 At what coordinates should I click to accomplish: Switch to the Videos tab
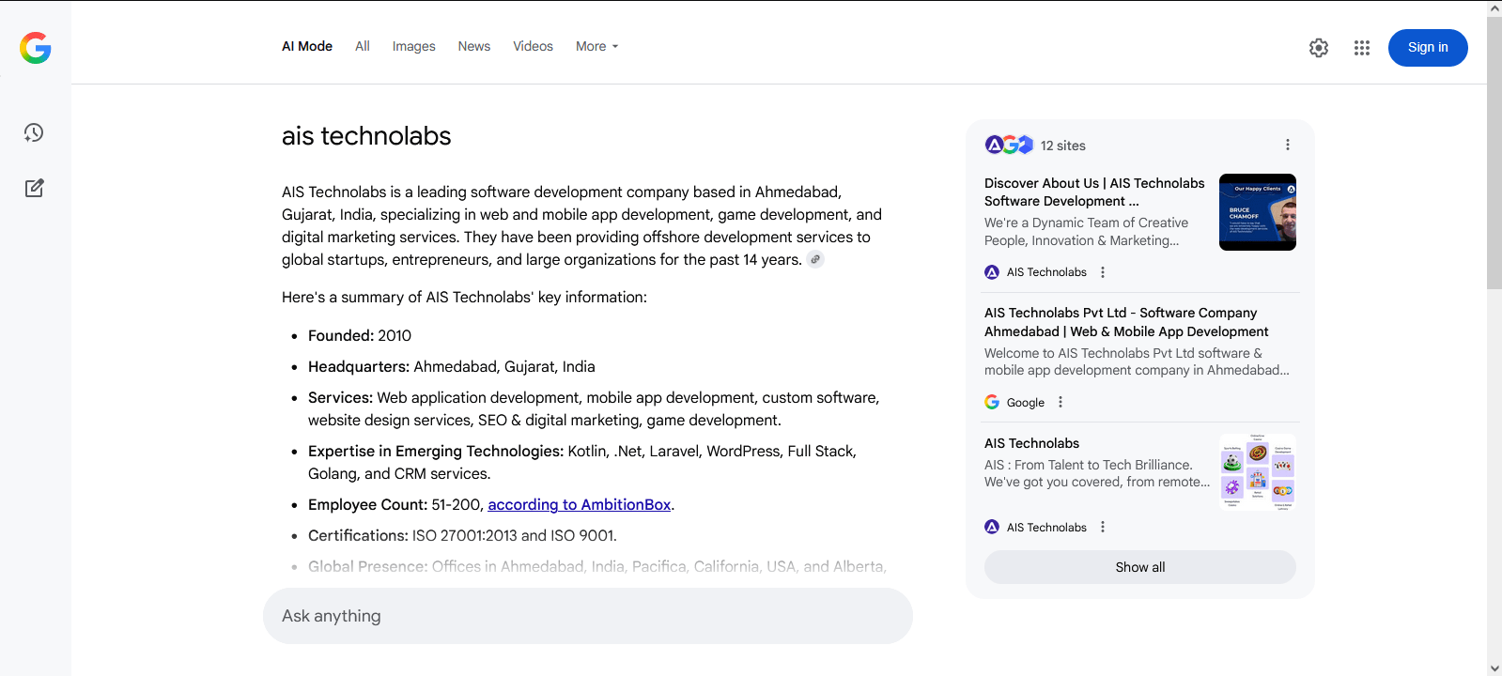tap(533, 46)
